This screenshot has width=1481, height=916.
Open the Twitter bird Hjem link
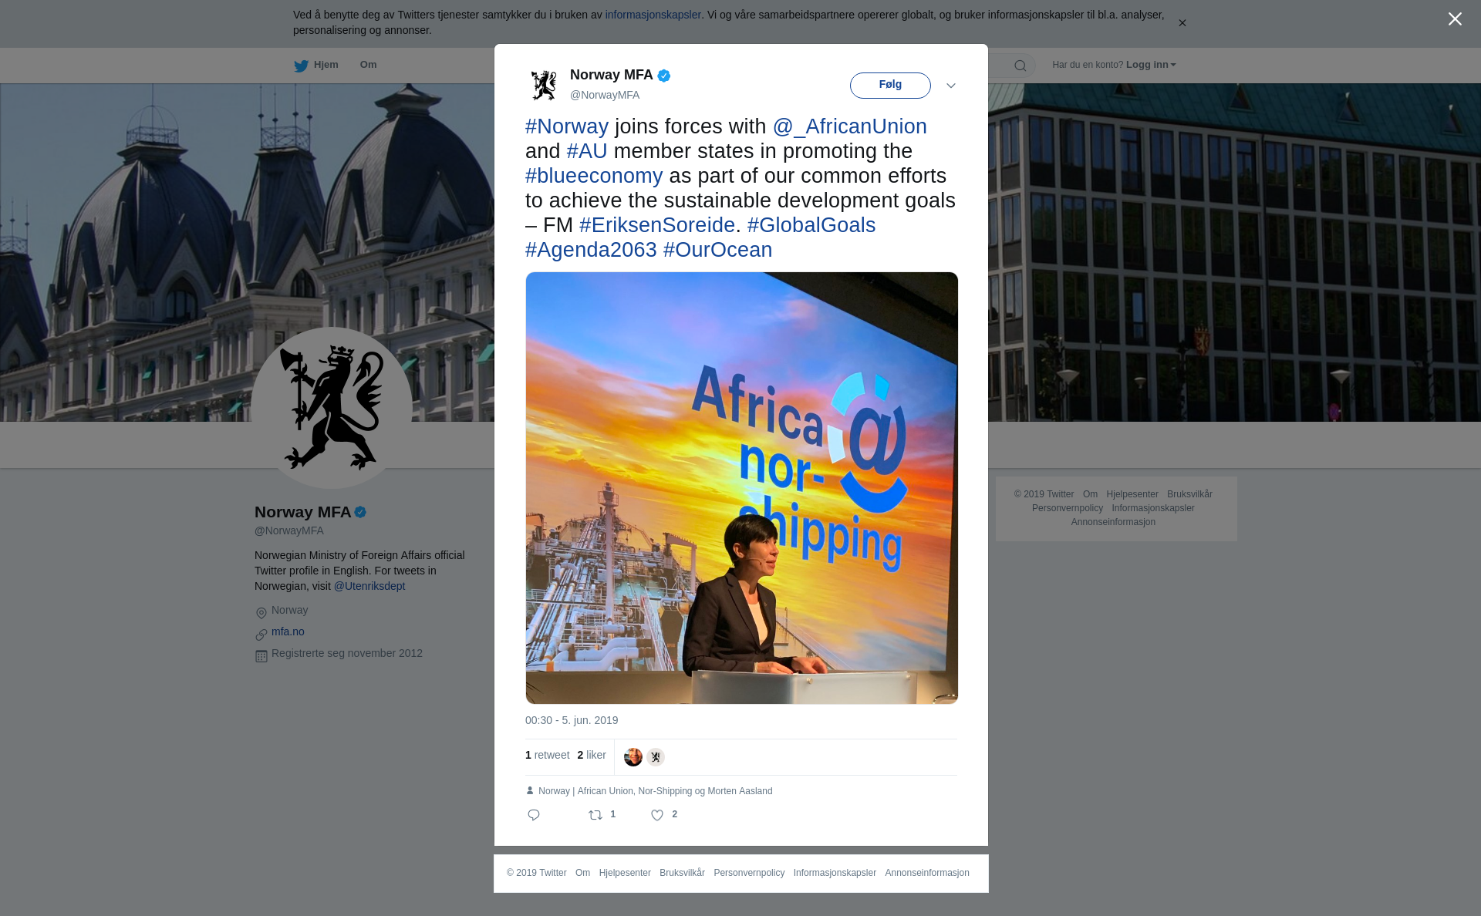point(316,66)
